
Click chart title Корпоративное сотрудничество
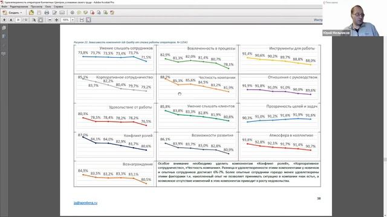click(x=125, y=77)
